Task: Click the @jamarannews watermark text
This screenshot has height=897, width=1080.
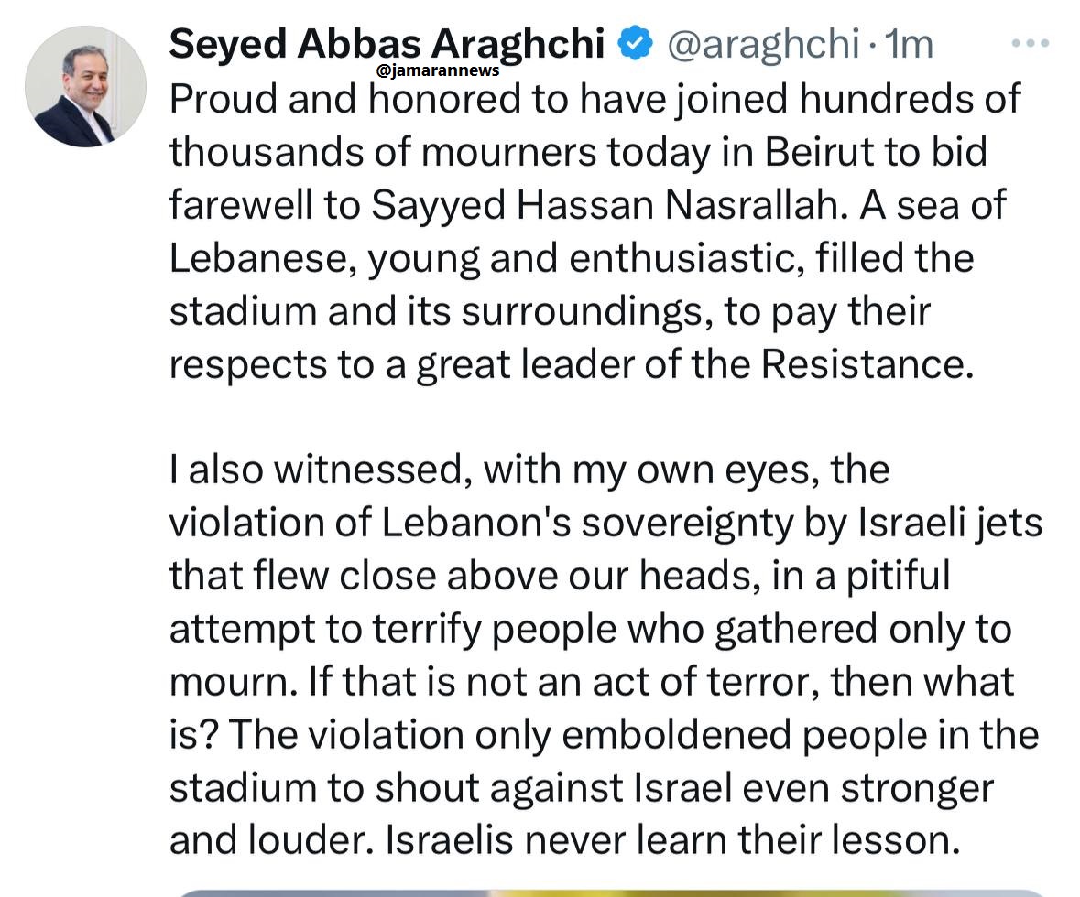Action: click(x=438, y=70)
